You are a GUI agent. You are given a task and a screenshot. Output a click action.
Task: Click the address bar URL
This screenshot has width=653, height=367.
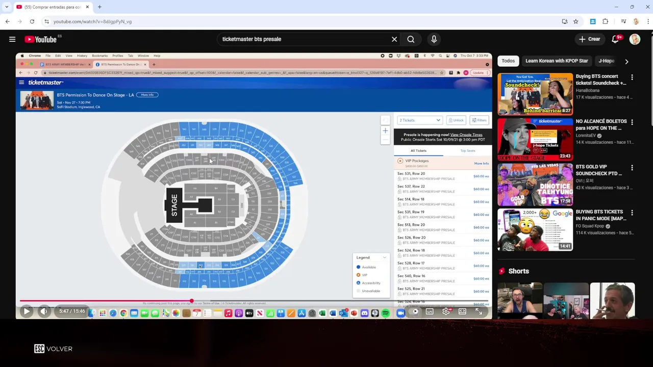[93, 21]
